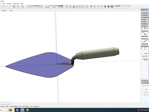This screenshot has width=149, height=112.
Task: Switch to Hidden Line style icon
Action: tap(102, 7)
